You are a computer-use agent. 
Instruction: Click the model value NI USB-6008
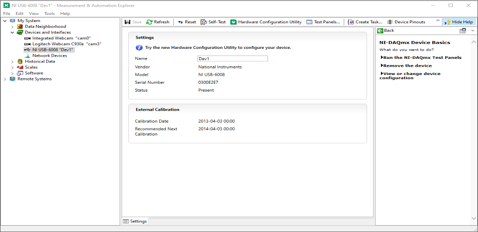(x=212, y=75)
